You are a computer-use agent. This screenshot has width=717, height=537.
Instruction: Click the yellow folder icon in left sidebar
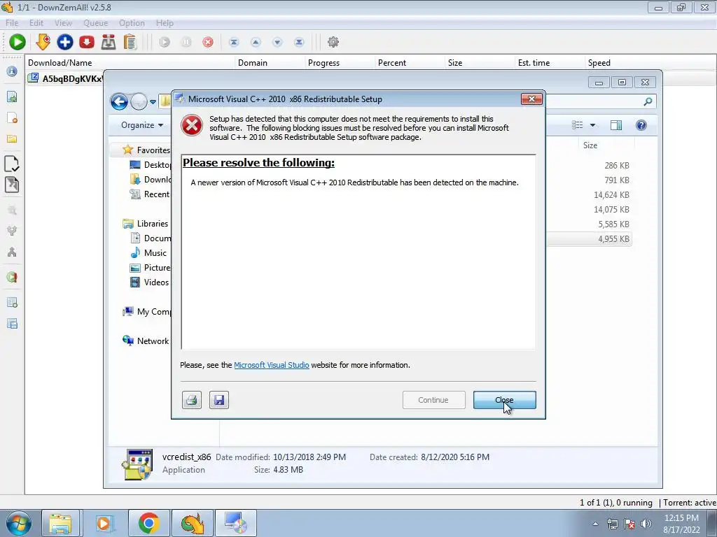click(12, 139)
